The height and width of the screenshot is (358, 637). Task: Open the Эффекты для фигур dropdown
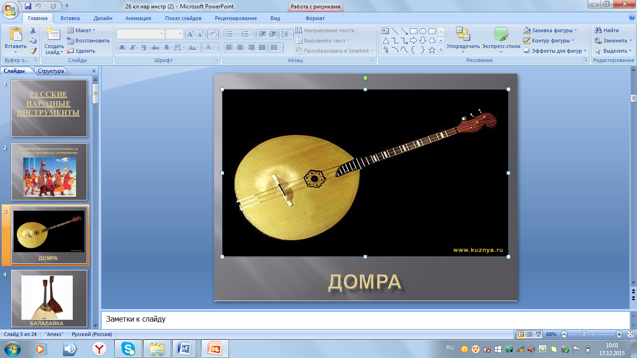tap(555, 51)
